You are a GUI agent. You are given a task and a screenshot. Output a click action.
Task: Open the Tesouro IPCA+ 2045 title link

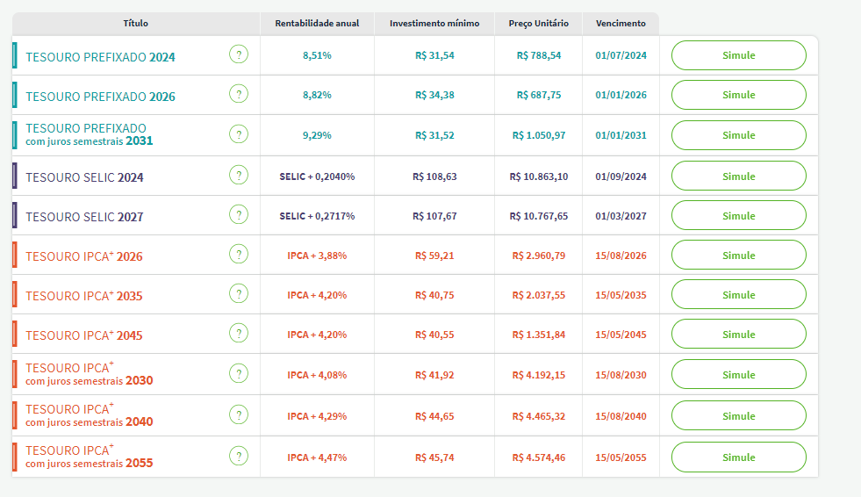click(83, 335)
